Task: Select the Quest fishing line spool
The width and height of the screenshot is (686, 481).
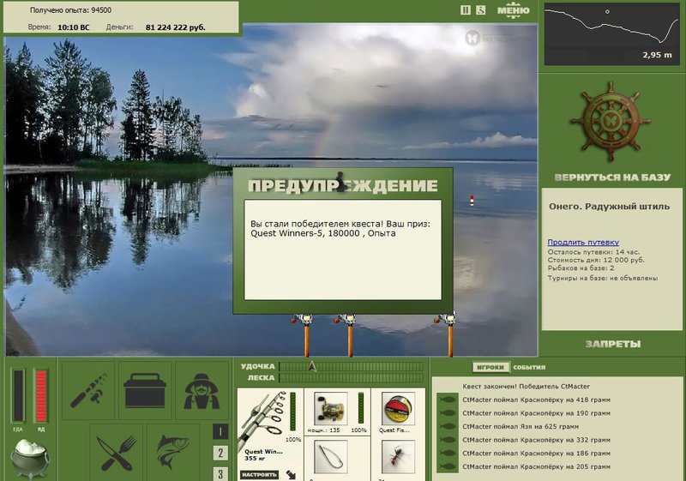Action: pyautogui.click(x=398, y=409)
